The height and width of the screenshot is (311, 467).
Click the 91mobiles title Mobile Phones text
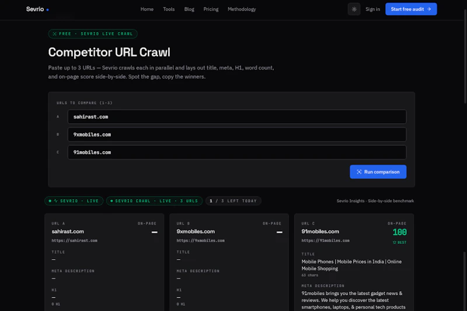click(x=351, y=265)
